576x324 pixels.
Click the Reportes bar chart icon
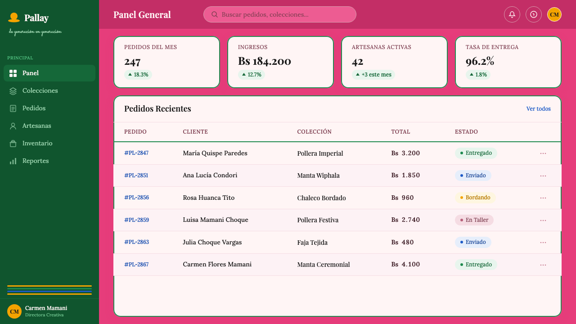point(13,161)
